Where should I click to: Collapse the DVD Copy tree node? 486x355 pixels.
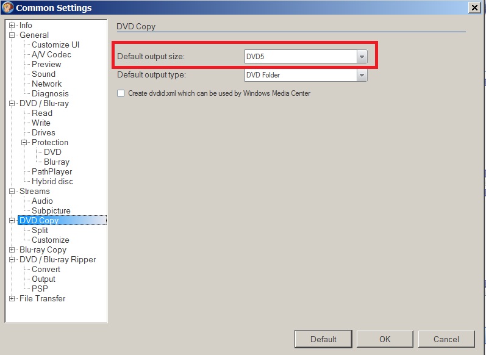coord(12,220)
